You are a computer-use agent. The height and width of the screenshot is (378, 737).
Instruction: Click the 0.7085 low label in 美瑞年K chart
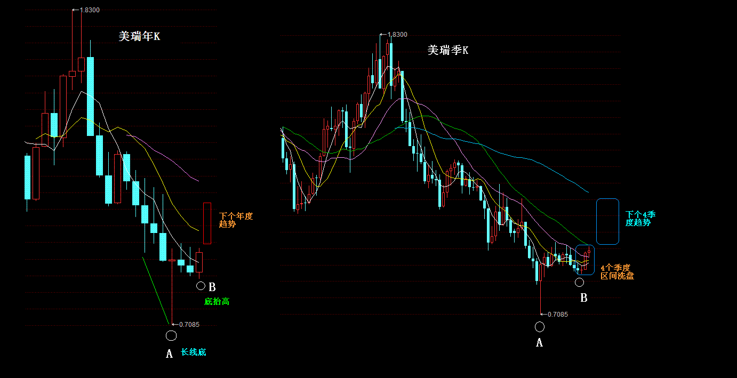[x=189, y=324]
